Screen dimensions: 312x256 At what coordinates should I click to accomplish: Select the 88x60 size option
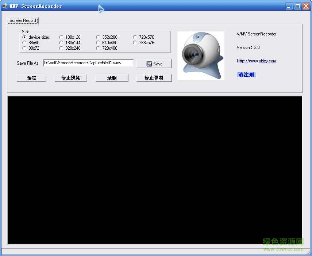24,43
